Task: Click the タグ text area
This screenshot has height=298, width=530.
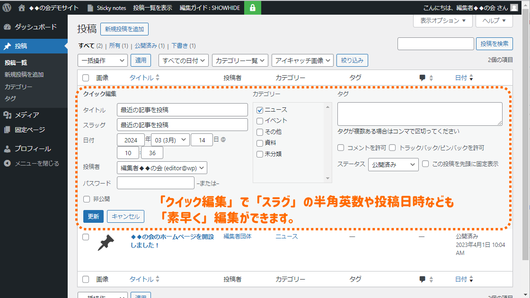Action: coord(420,114)
